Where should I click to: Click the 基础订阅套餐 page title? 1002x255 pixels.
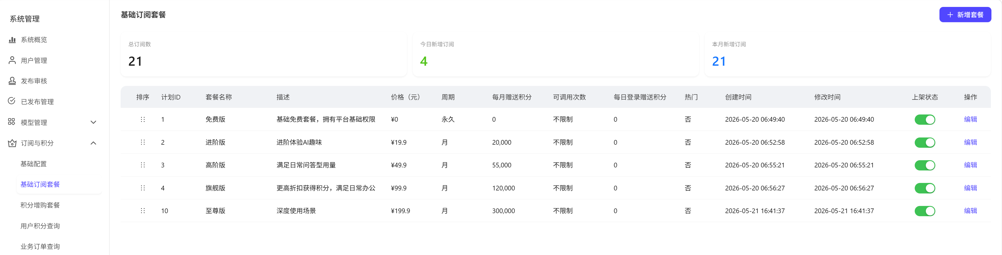[143, 15]
